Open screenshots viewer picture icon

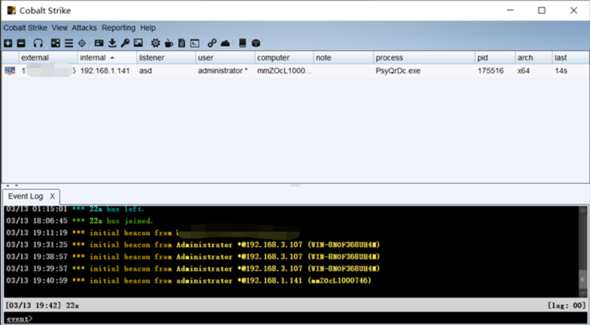[138, 43]
